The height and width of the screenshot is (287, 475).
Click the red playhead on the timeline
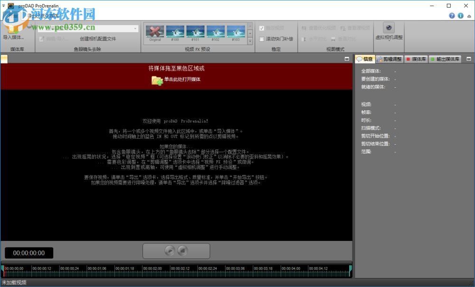(x=4, y=271)
